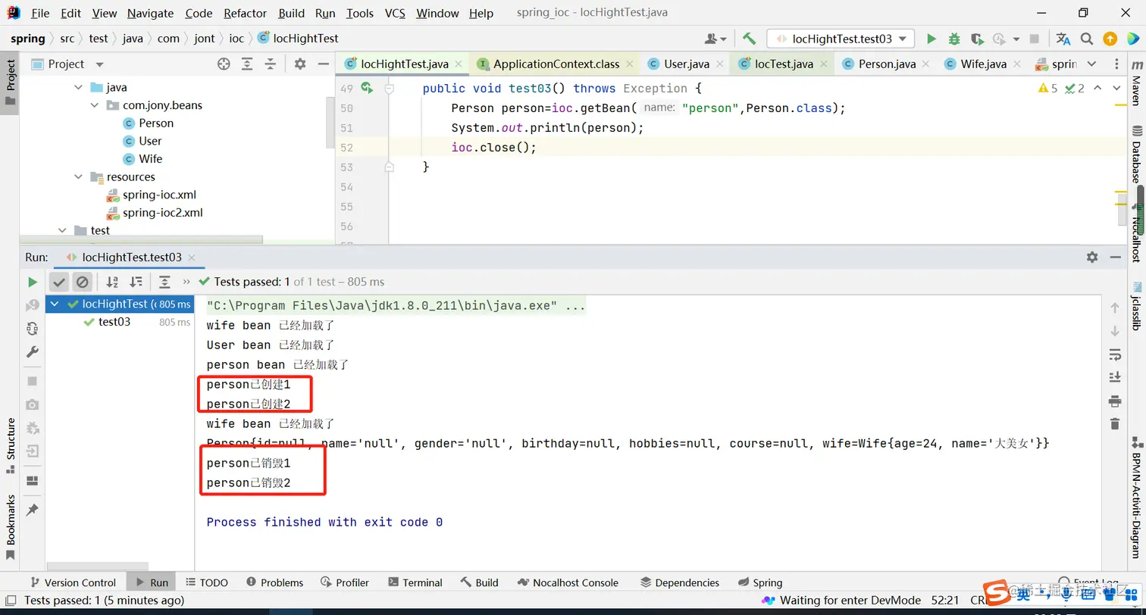Viewport: 1146px width, 615px height.
Task: Clear the console with the trash icon
Action: point(1114,424)
